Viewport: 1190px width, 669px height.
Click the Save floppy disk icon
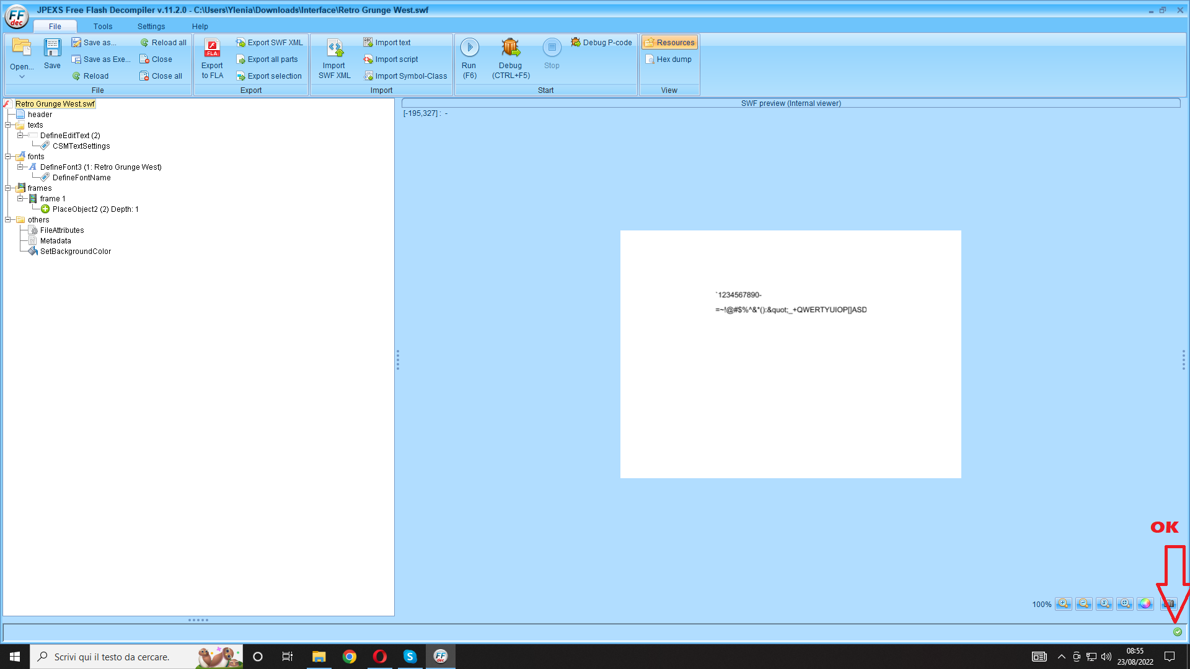[x=52, y=48]
